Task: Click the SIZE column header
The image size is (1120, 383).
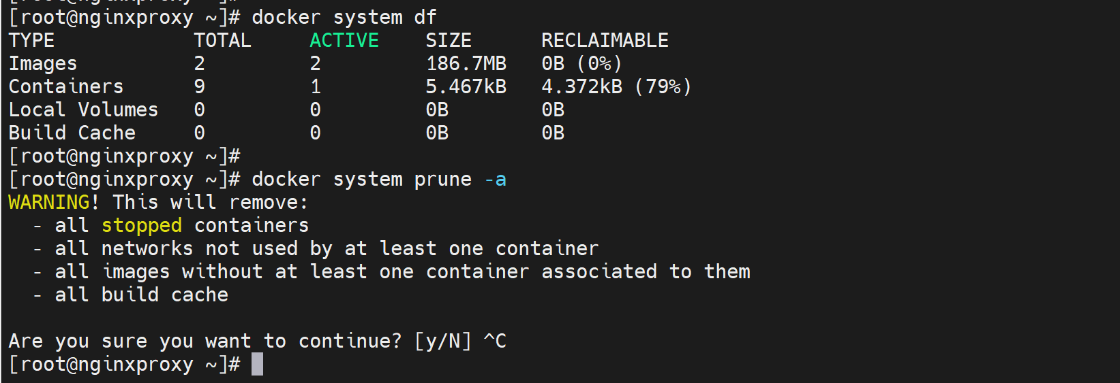Action: click(448, 40)
